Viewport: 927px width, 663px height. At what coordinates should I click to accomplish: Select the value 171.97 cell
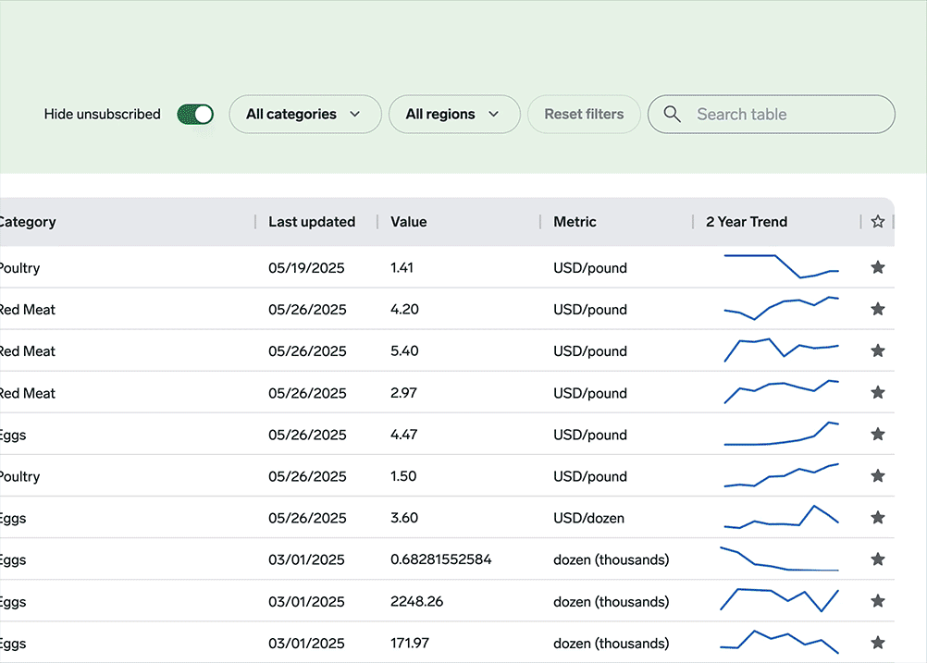click(x=410, y=643)
